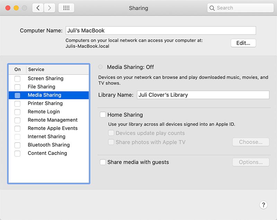Click the Choose… photos button
The width and height of the screenshot is (277, 220).
pyautogui.click(x=251, y=142)
